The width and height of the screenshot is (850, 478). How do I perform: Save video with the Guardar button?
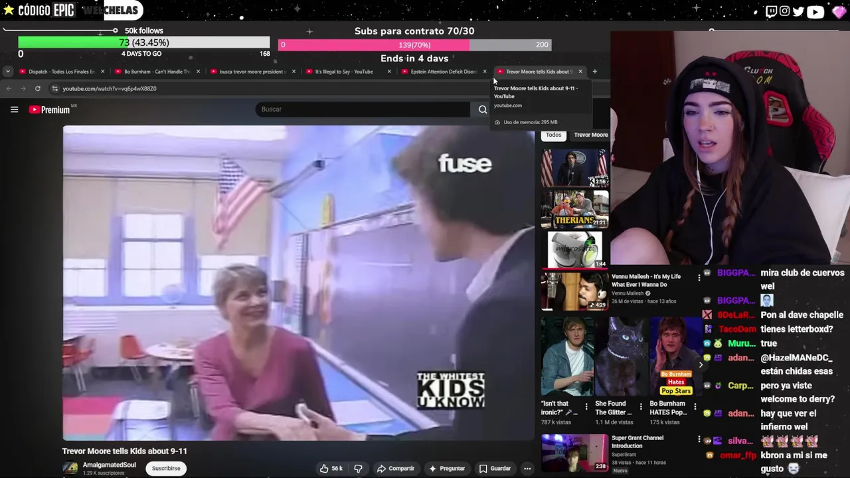[x=495, y=469]
